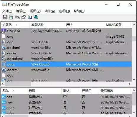Click the W icon of open action
The width and height of the screenshot is (137, 117).
[4, 108]
